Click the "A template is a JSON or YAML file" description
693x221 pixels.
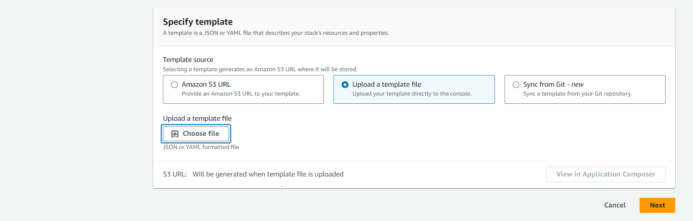(x=275, y=33)
